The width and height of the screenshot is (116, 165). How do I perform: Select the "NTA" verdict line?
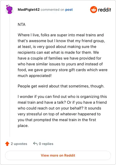[21, 24]
